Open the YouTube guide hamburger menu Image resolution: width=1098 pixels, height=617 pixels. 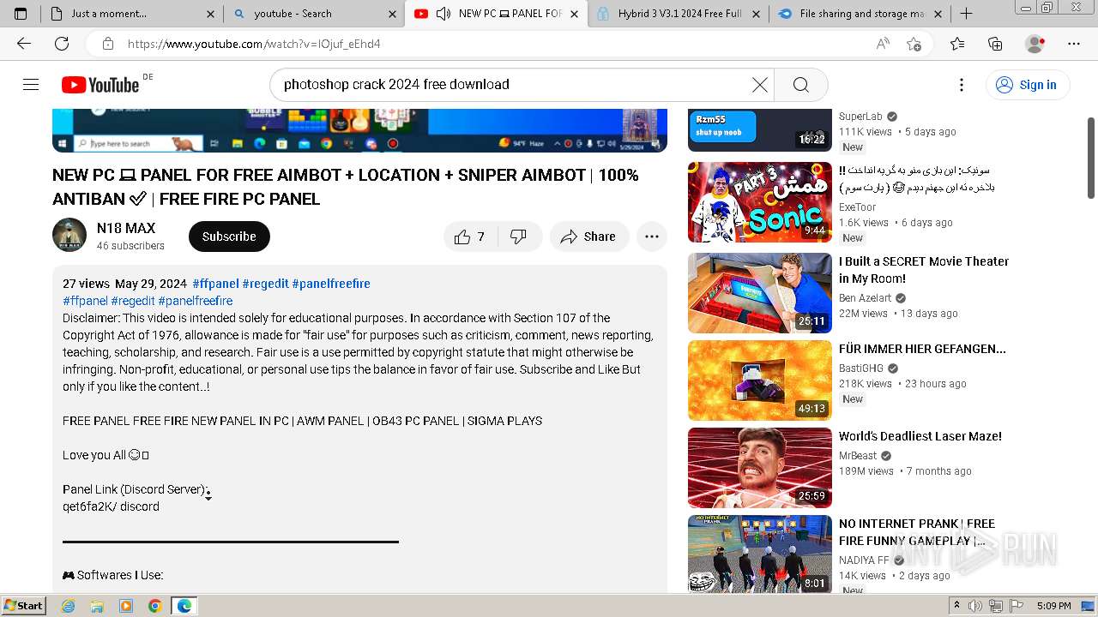tap(31, 84)
